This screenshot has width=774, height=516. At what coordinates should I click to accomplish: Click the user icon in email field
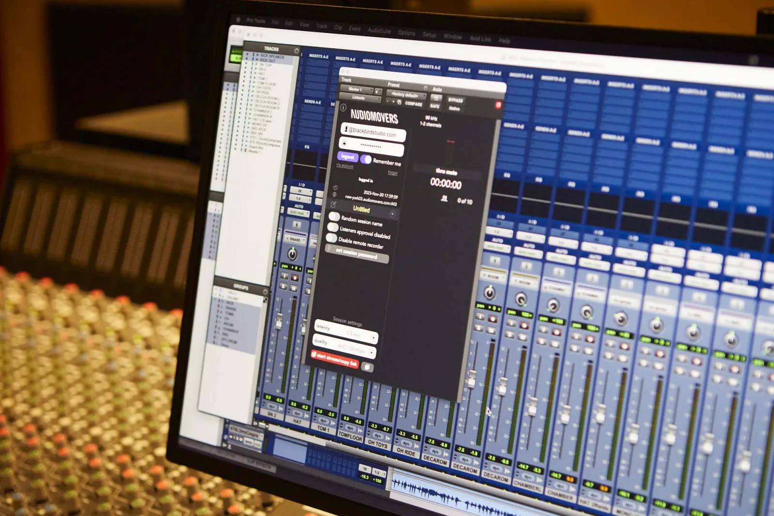[x=346, y=129]
